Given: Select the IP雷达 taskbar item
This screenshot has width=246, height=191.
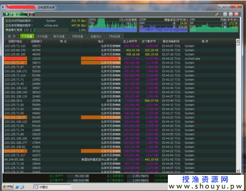Looking at the screenshot, I should click(x=52, y=187).
